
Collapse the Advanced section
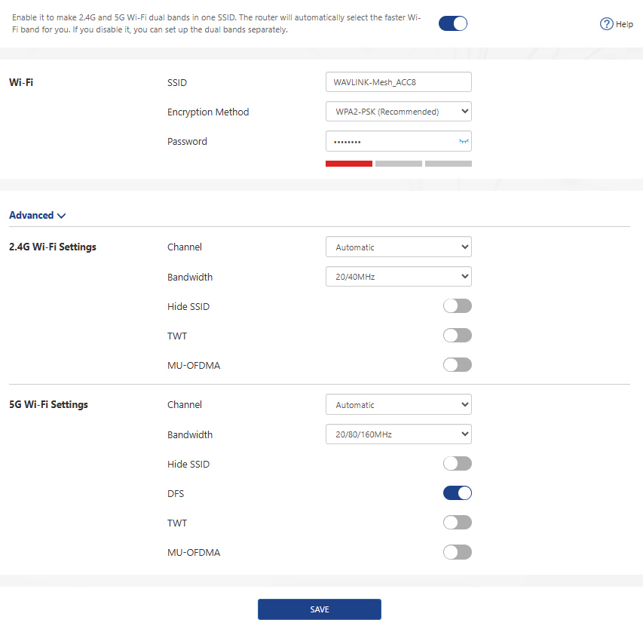coord(37,216)
